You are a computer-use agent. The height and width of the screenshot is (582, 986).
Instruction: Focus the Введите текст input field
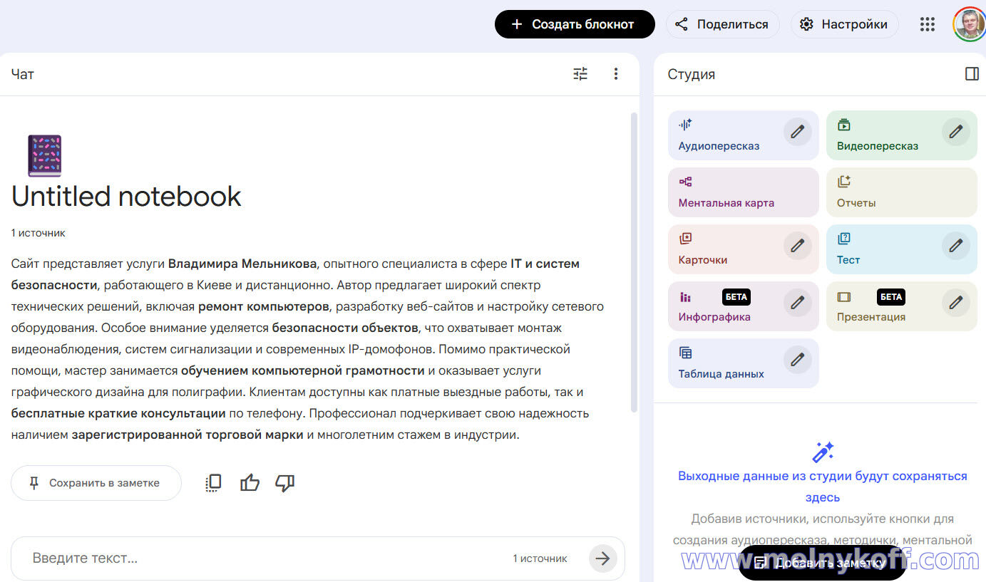point(264,558)
